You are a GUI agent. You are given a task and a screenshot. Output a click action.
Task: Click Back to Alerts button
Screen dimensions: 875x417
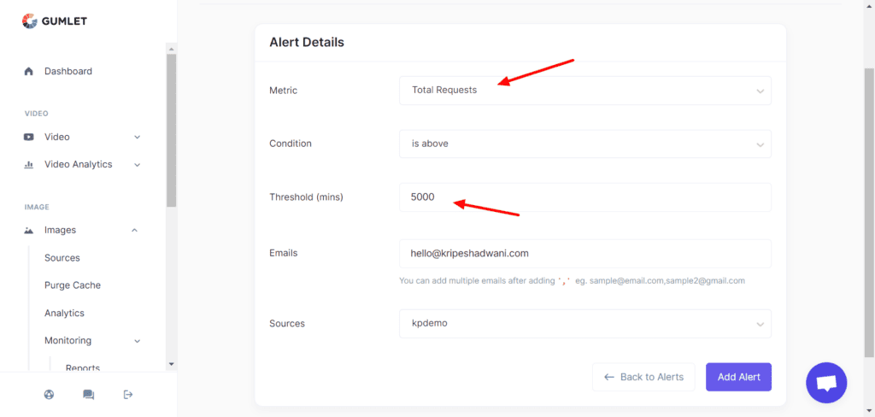[x=643, y=377]
